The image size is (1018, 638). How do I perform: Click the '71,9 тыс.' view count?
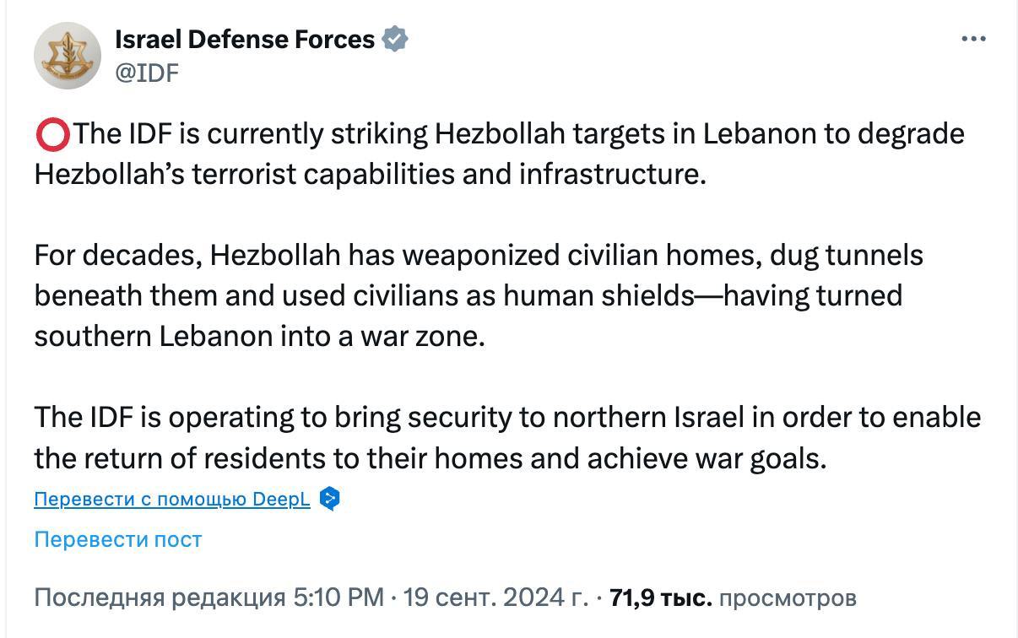661,597
